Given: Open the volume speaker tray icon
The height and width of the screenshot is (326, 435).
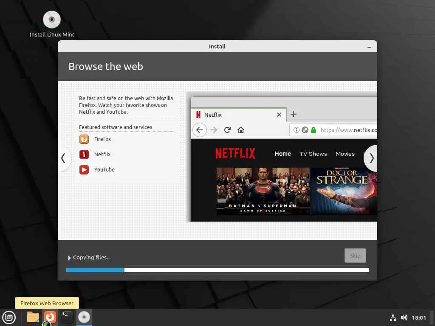Looking at the screenshot, I should coord(404,318).
